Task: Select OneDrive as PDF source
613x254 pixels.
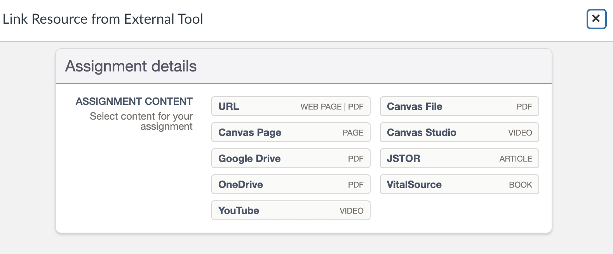Action: pos(291,184)
